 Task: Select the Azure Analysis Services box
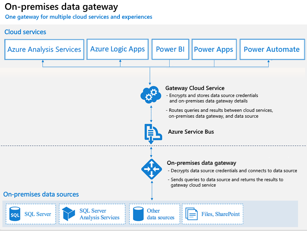coord(44,49)
